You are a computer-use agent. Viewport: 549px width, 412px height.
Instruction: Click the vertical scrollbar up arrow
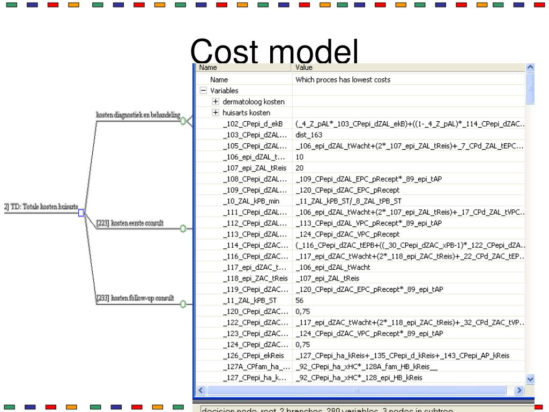coord(530,68)
